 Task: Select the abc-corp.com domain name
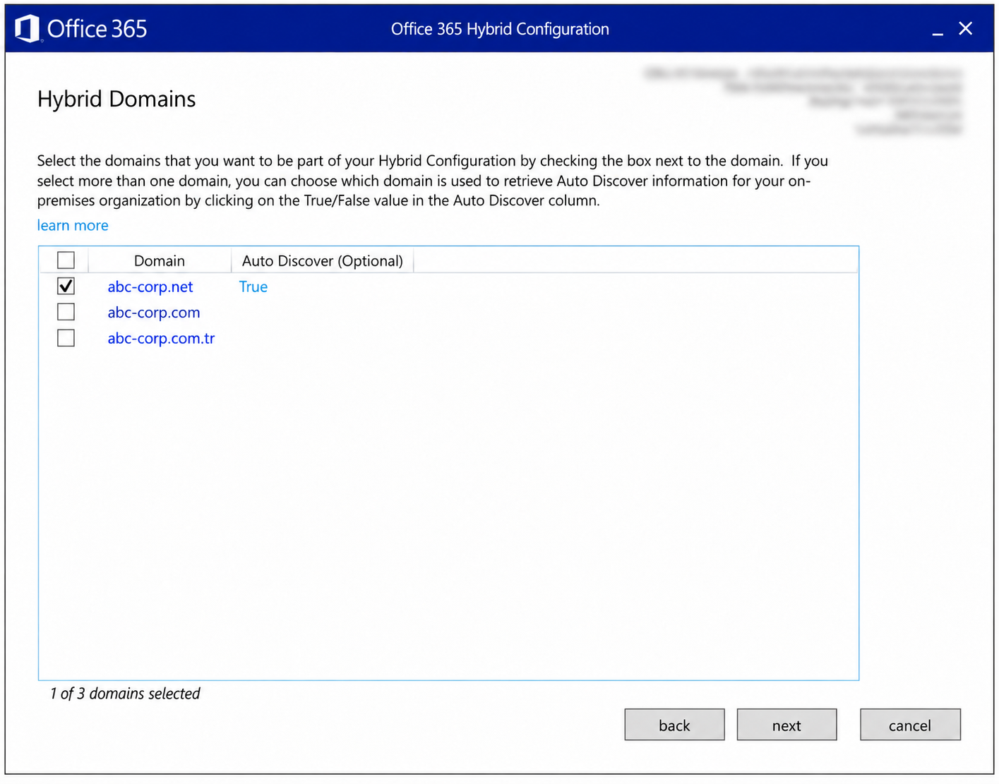[154, 313]
